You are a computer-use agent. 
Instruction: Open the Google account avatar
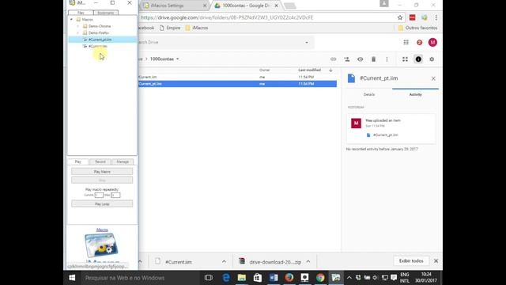tap(432, 42)
